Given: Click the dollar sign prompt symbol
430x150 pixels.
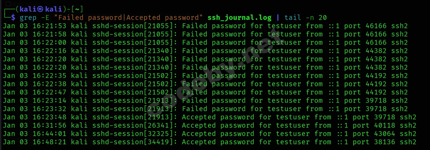Looking at the screenshot, I should click(x=13, y=18).
